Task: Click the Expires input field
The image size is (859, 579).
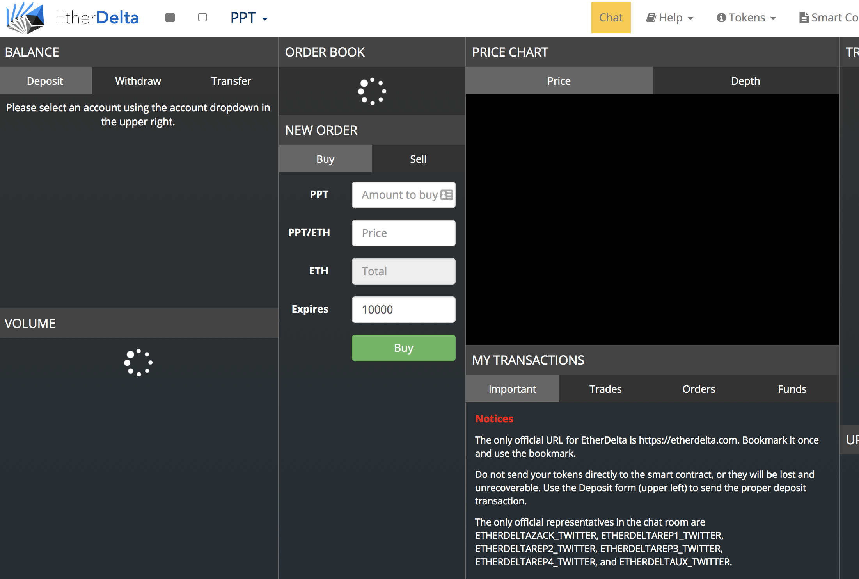Action: coord(403,310)
